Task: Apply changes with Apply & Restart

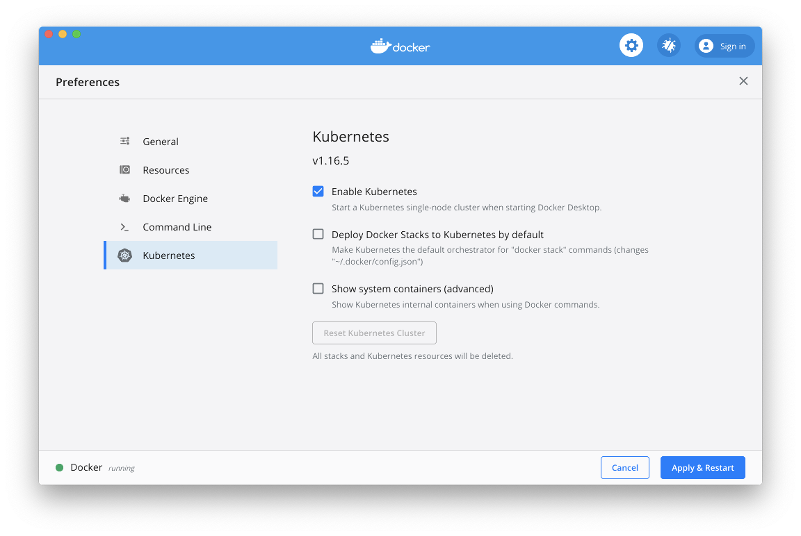Action: [x=702, y=467]
